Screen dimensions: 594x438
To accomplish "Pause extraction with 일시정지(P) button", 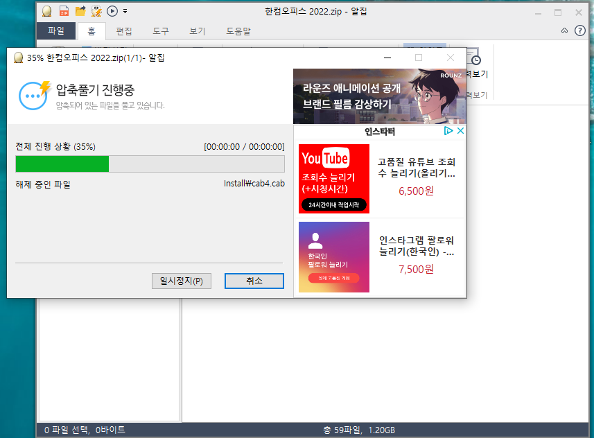I will pos(181,281).
